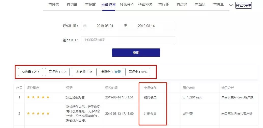This screenshot has height=128, width=263.
Task: Switch to the 查行业 tab
Action: (164, 5)
